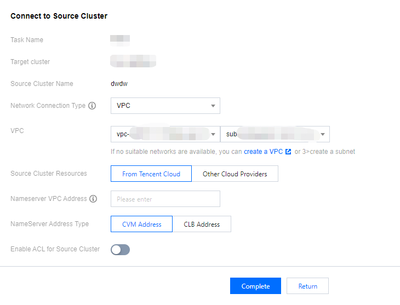The height and width of the screenshot is (305, 400).
Task: Expand the vpc- selection dropdown
Action: click(164, 134)
